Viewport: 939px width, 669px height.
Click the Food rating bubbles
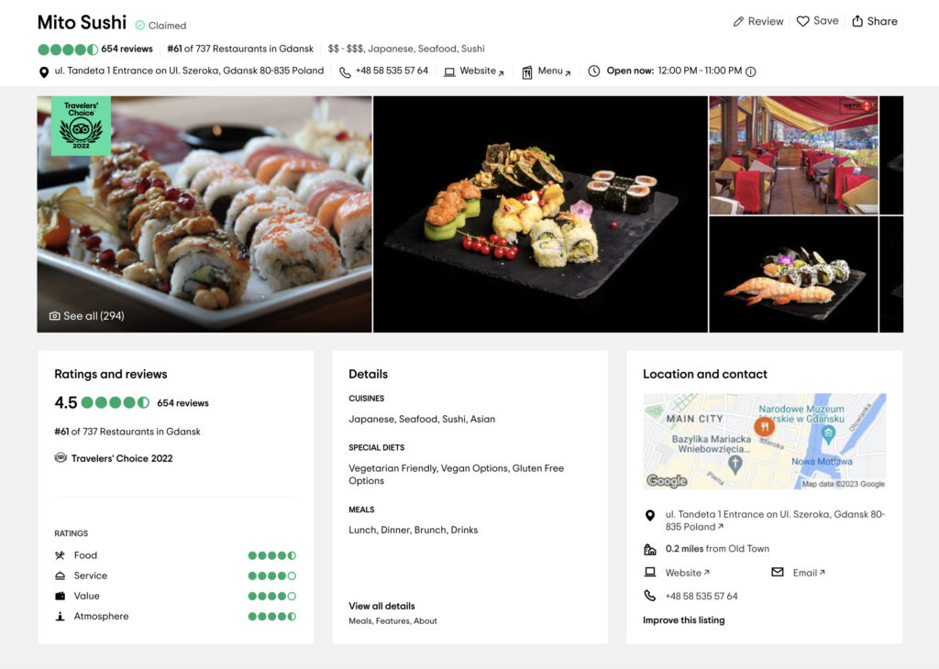point(272,555)
